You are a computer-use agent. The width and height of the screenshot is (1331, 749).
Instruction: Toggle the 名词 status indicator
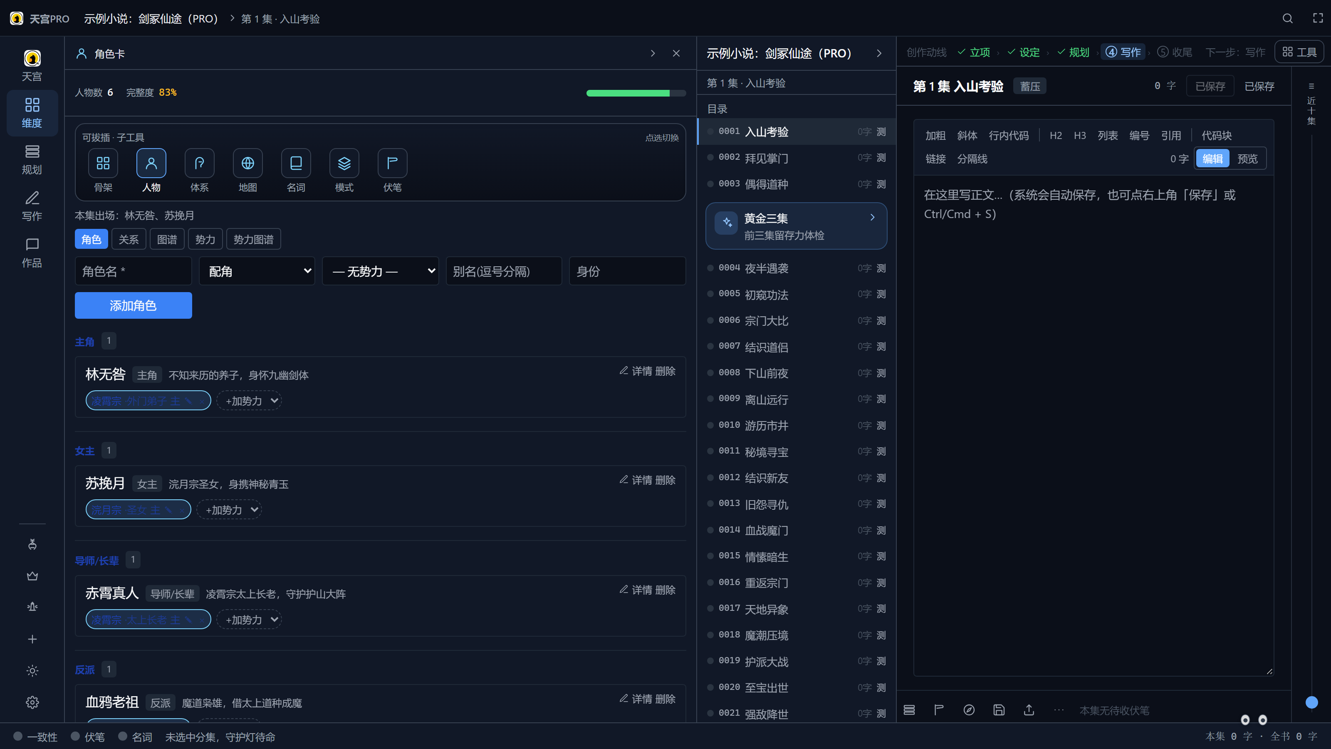[135, 737]
